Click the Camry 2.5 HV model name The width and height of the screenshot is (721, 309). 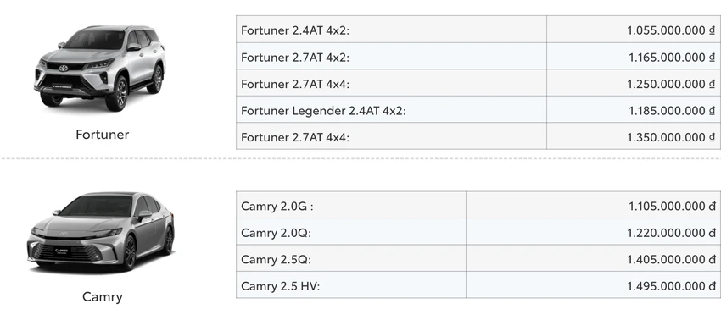click(x=280, y=286)
